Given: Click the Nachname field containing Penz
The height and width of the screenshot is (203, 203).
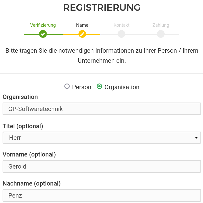Looking at the screenshot, I should tap(102, 196).
